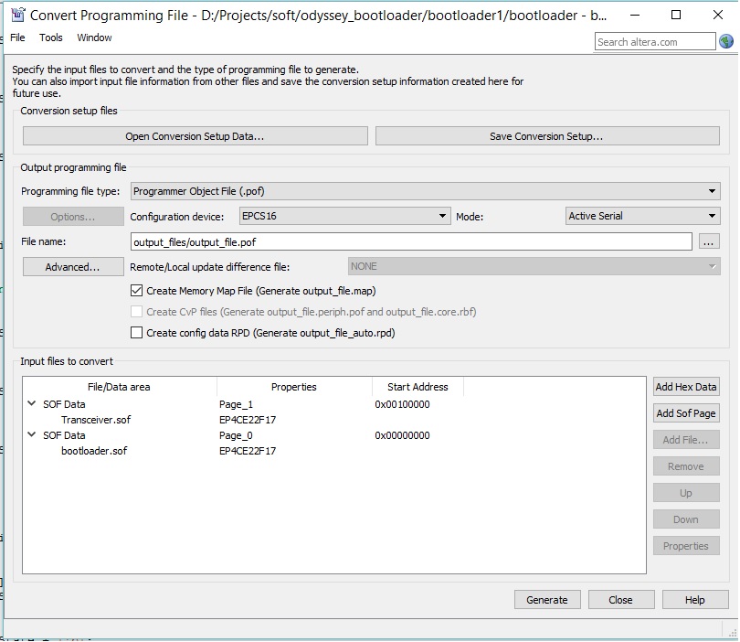This screenshot has height=642, width=740.
Task: Click the Properties column header
Action: coord(294,387)
